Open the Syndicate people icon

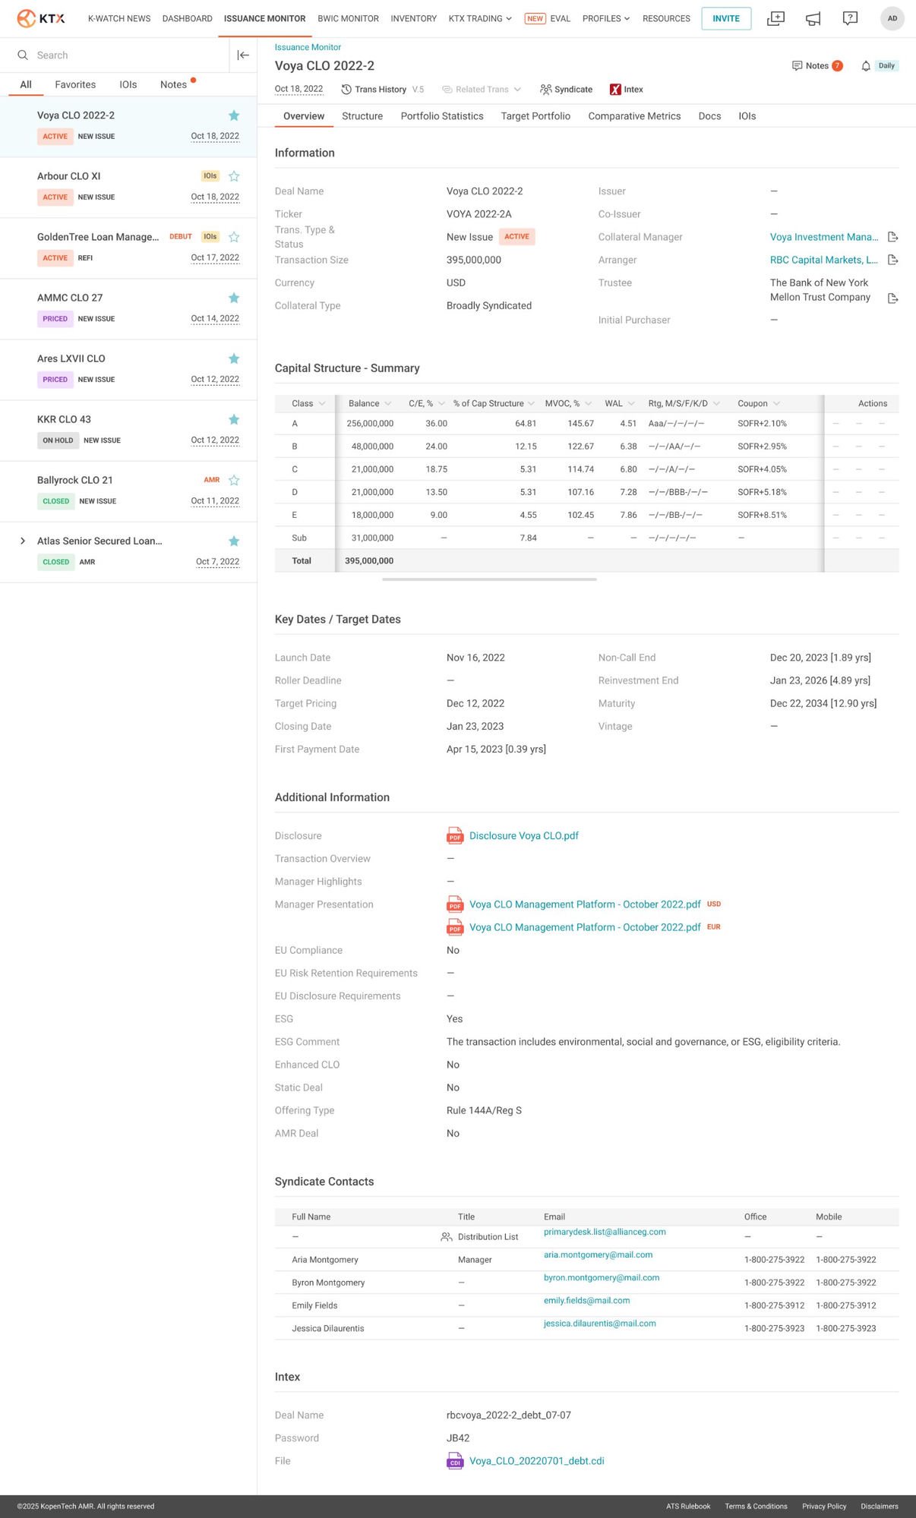(545, 90)
